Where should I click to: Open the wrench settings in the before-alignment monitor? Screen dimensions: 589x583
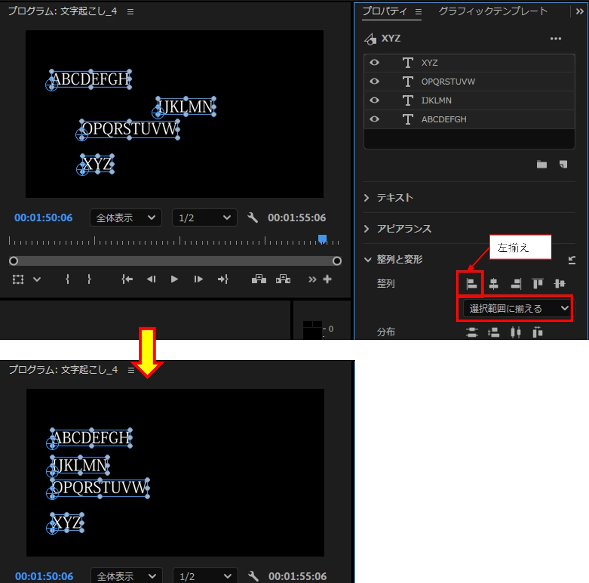pos(253,218)
